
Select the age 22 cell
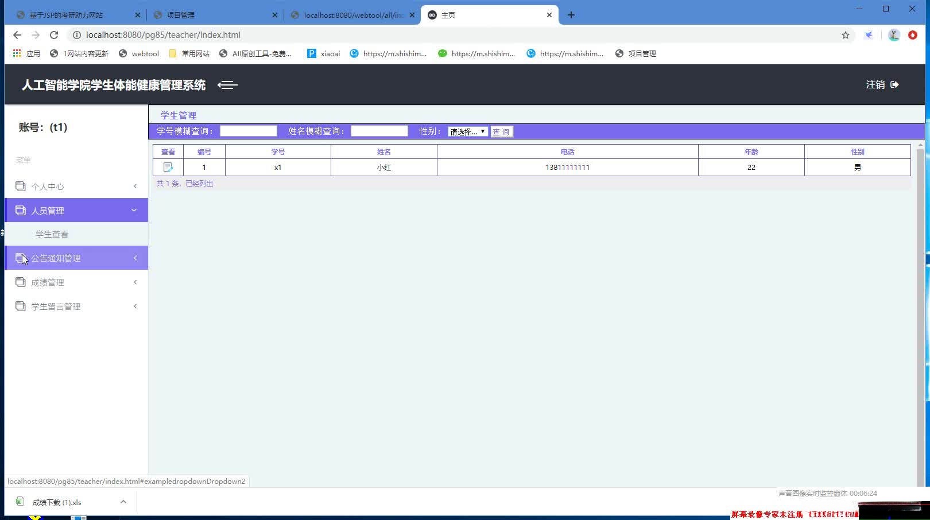(x=751, y=168)
